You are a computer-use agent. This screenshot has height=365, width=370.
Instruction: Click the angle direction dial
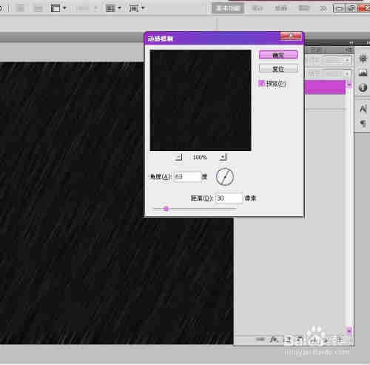coord(225,177)
